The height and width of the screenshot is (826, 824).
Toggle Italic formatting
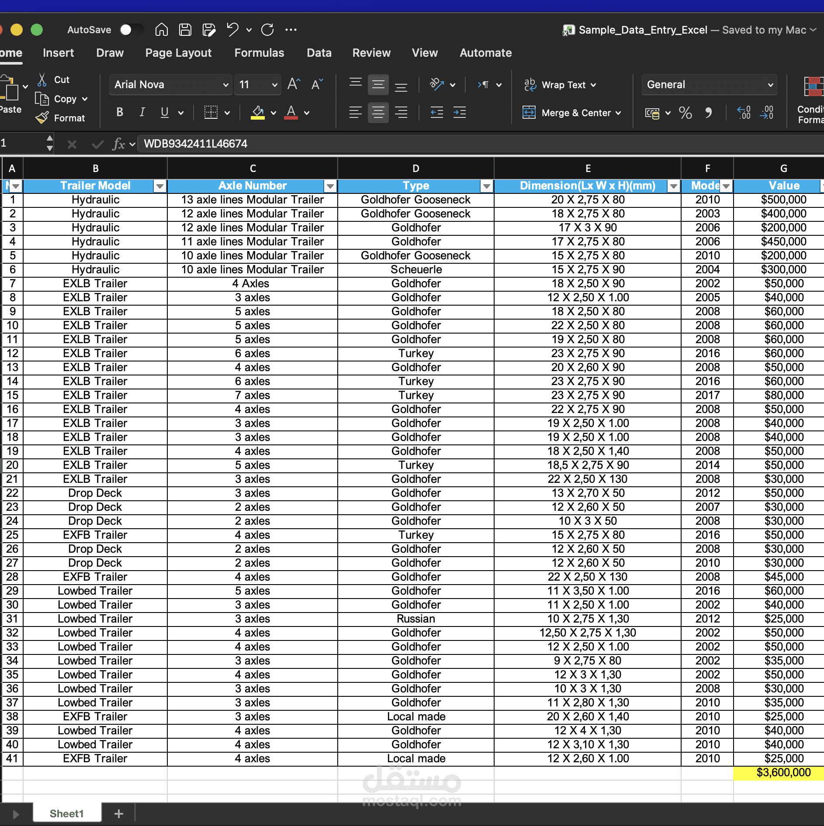142,113
